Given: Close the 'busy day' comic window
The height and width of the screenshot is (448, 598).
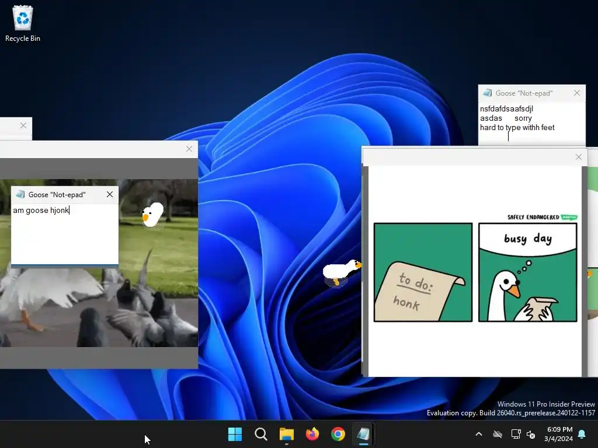Looking at the screenshot, I should coord(579,157).
